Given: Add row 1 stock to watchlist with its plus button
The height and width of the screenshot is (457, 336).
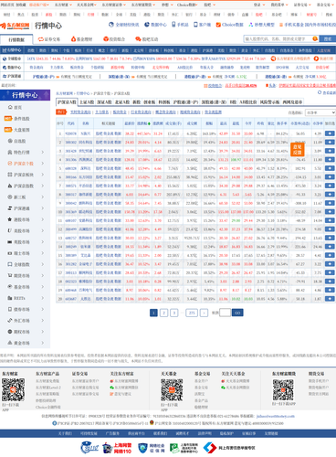Looking at the screenshot, I should 330,133.
